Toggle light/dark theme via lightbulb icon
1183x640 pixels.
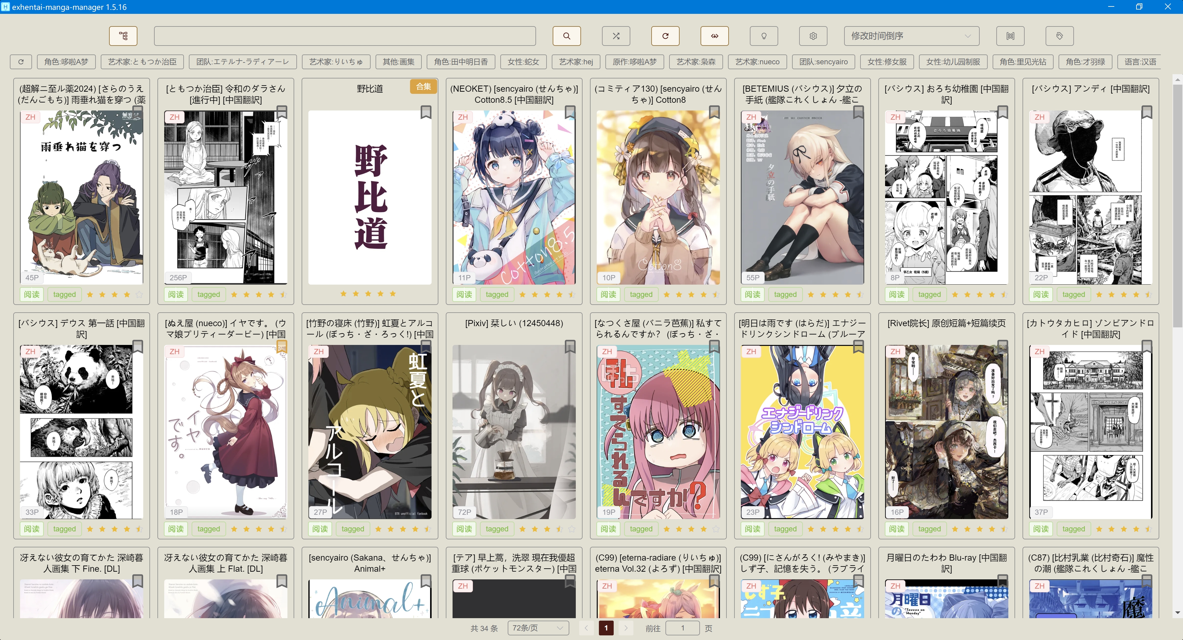(x=763, y=36)
